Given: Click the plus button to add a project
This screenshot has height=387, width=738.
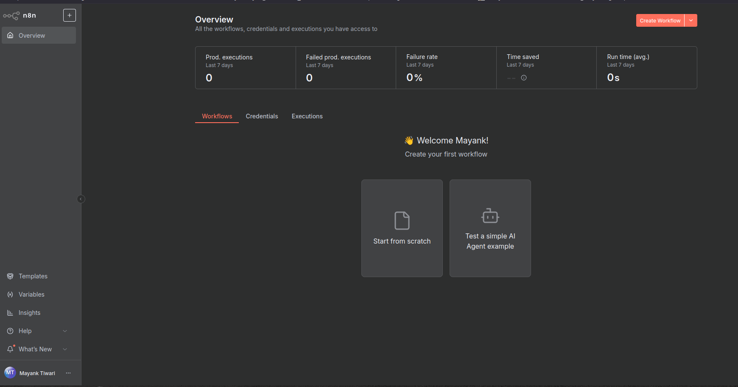Looking at the screenshot, I should coord(69,15).
